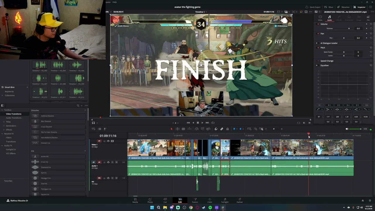The image size is (375, 211).
Task: Toggle the Pitch section enable switch
Action: pyautogui.click(x=317, y=48)
